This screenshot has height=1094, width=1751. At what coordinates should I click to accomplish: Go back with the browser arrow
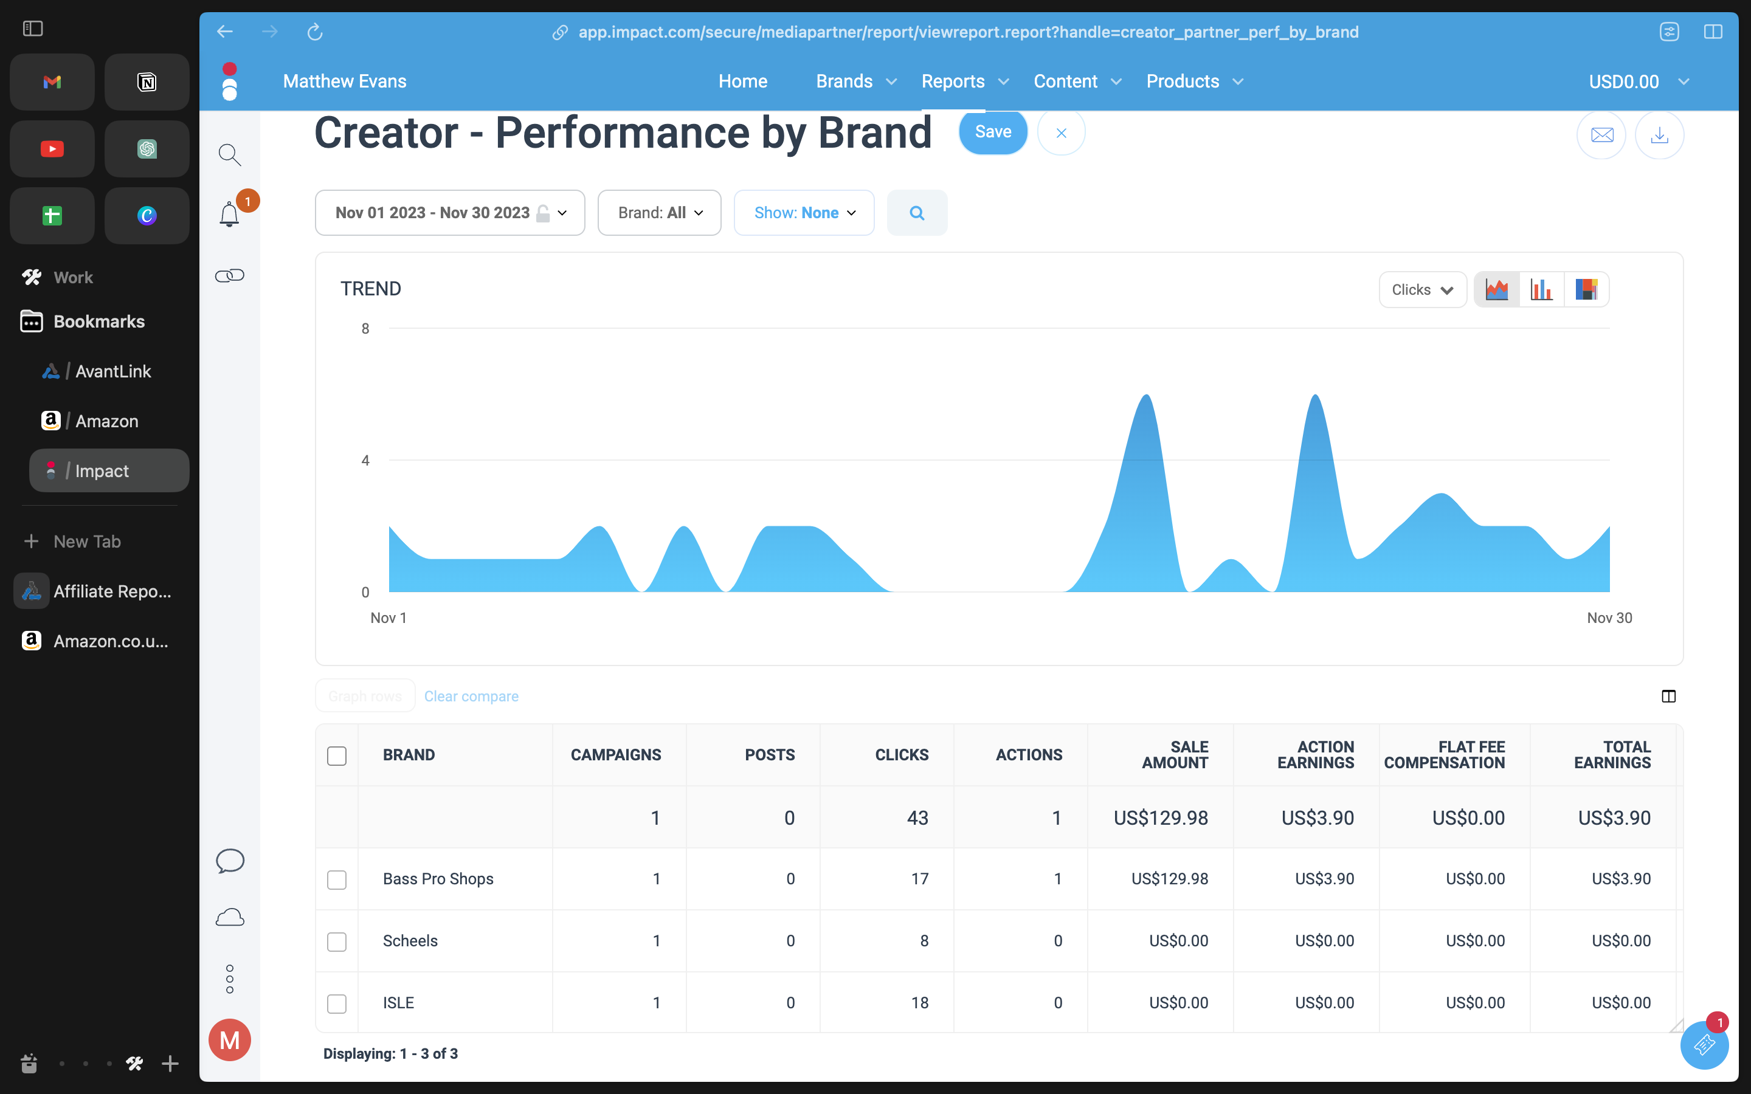coord(225,31)
